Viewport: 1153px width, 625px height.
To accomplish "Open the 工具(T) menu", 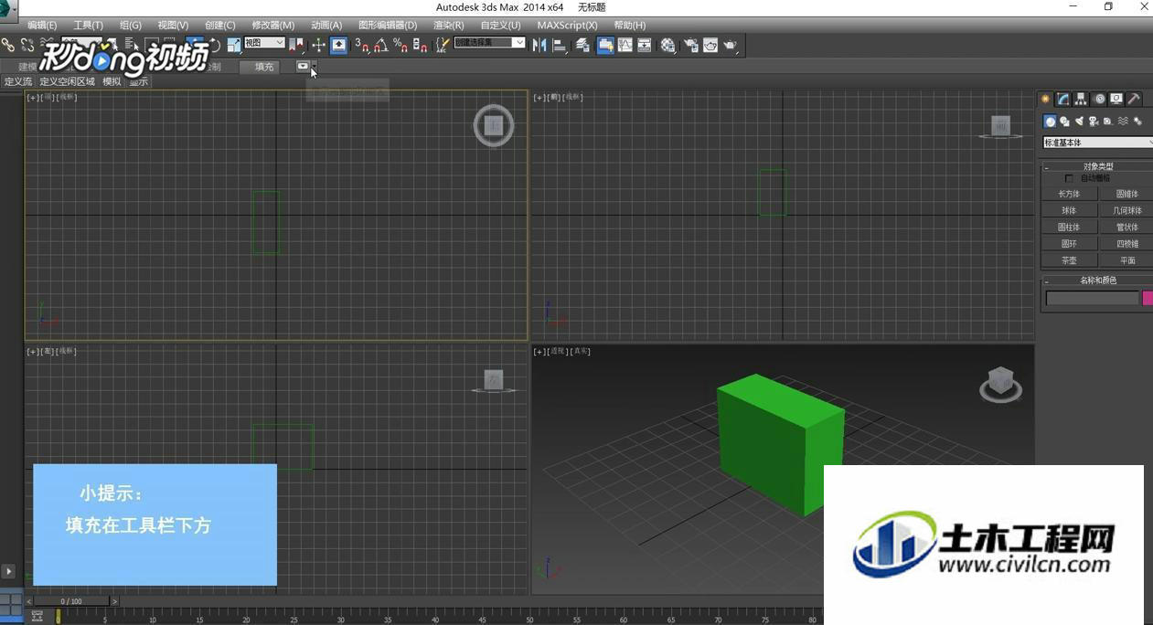I will 88,25.
